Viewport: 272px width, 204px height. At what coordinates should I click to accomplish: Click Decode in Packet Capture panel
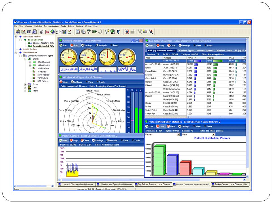[x=112, y=141]
